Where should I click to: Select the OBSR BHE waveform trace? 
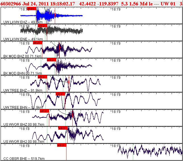point(150,151)
